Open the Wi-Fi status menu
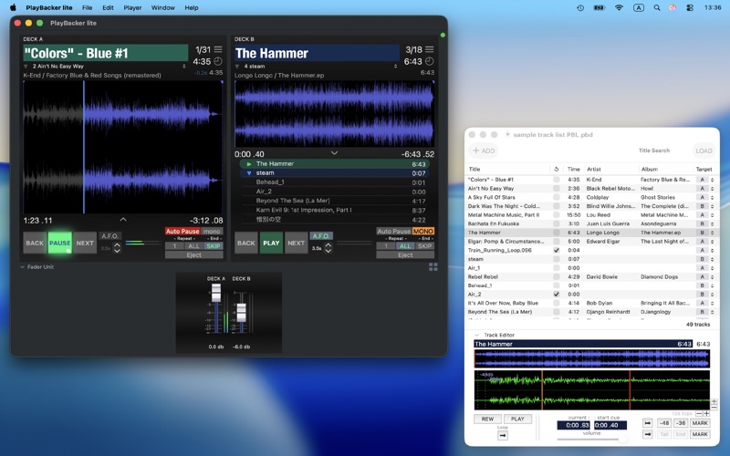730x456 pixels. point(619,8)
